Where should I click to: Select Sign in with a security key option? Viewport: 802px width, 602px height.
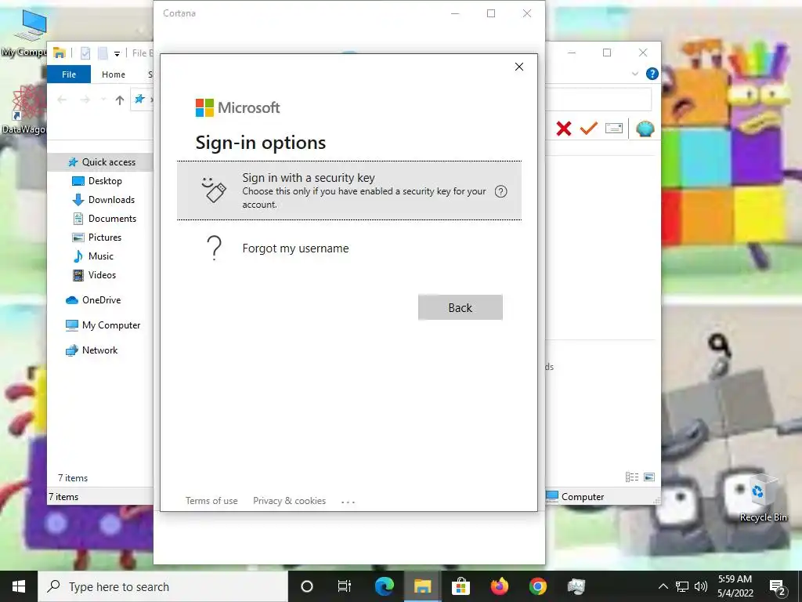click(x=349, y=190)
